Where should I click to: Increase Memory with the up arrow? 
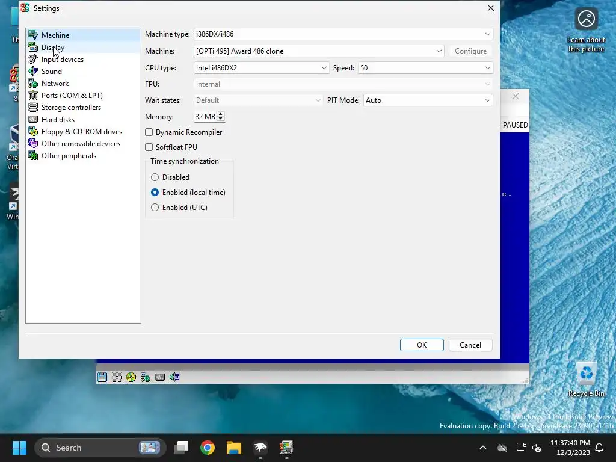(221, 114)
